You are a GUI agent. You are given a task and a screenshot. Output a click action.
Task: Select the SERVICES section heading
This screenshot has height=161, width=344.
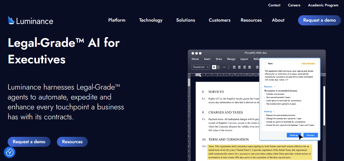click(x=216, y=92)
